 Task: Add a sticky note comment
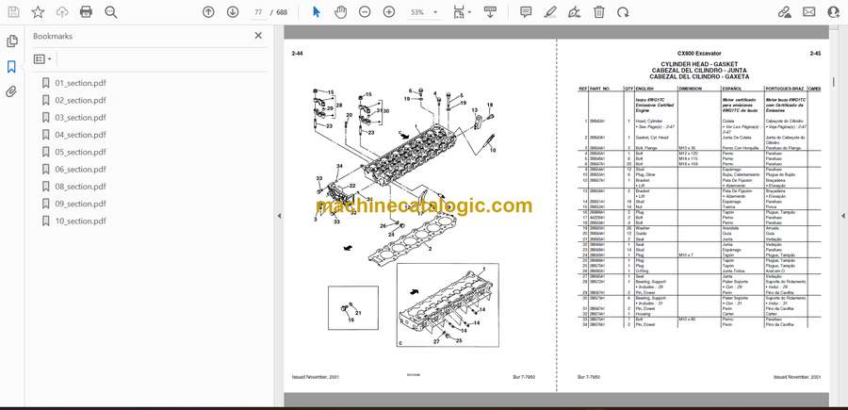click(x=526, y=12)
